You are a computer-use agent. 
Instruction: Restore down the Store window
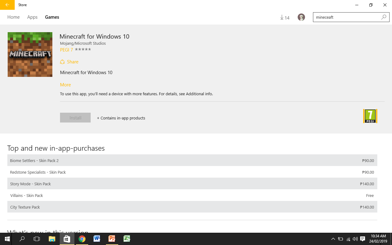click(x=371, y=5)
